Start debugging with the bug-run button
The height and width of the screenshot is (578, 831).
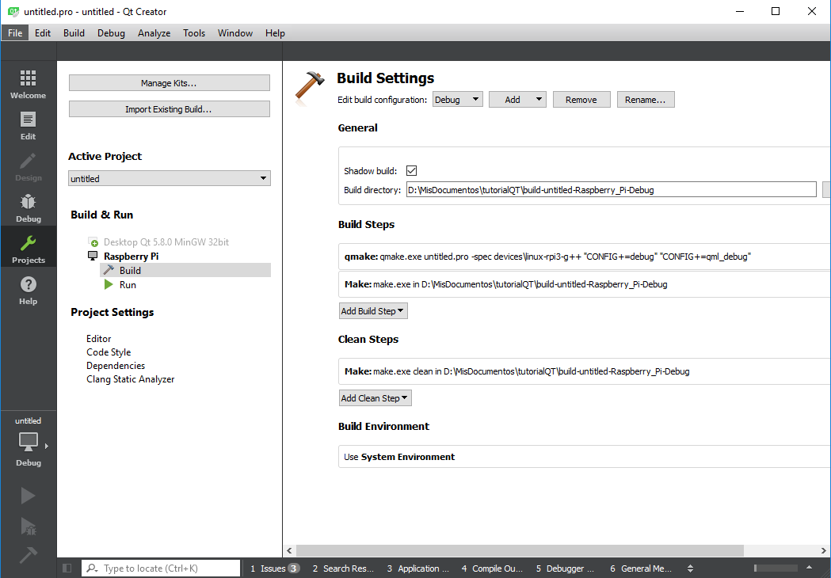[x=28, y=526]
